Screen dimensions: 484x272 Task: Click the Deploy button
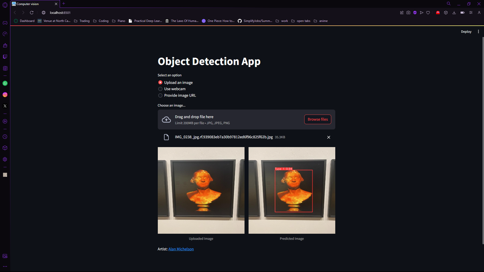pos(466,32)
